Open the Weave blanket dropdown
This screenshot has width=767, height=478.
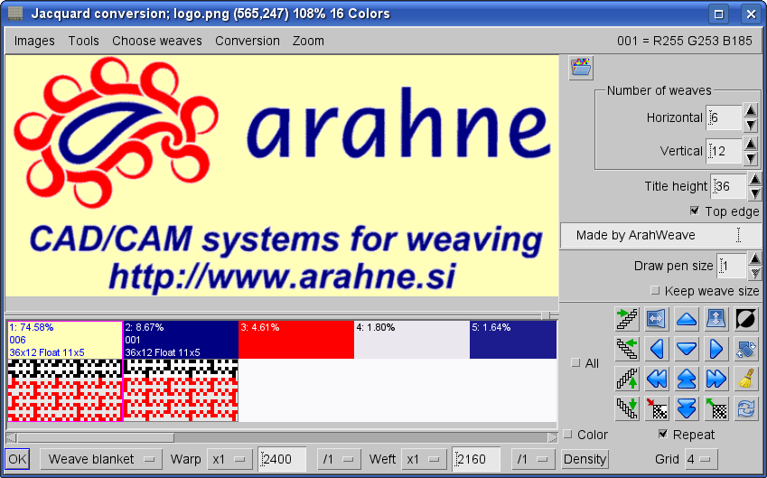click(101, 459)
